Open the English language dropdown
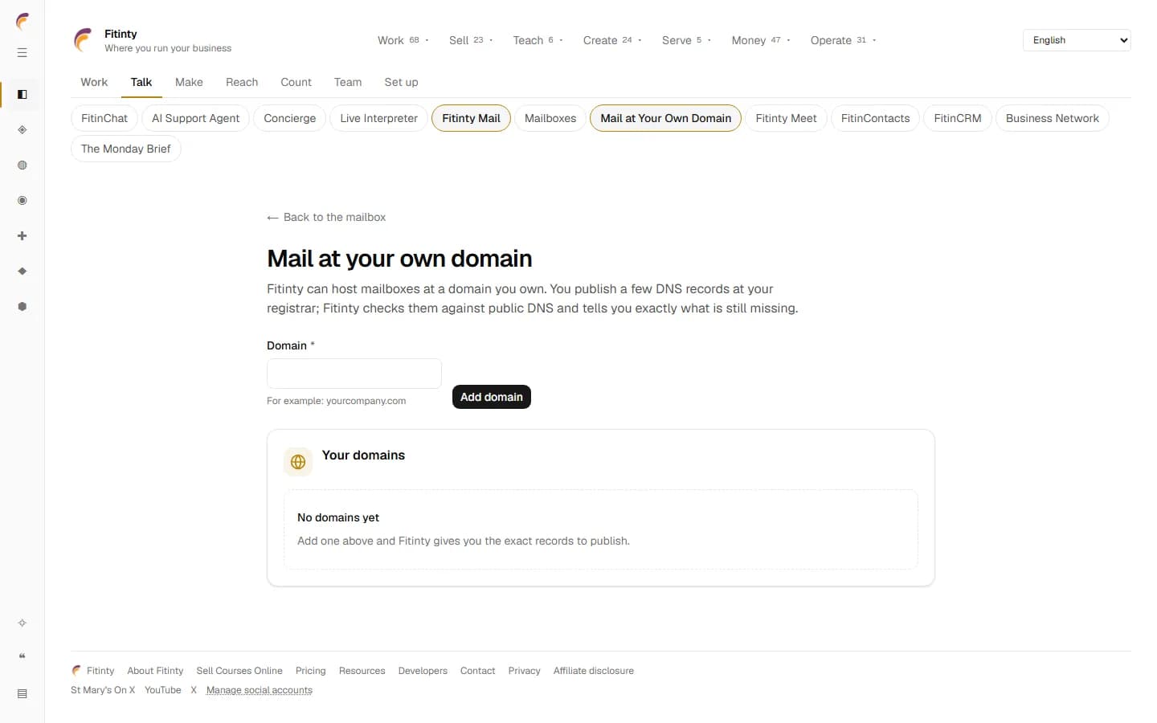The width and height of the screenshot is (1157, 723). click(x=1077, y=40)
